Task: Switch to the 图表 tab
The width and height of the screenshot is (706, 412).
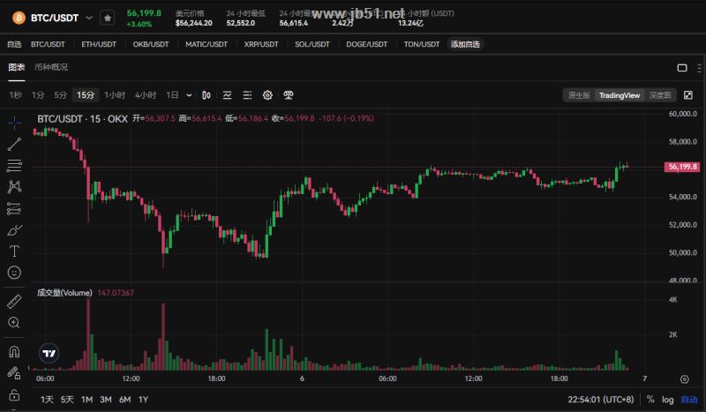Action: click(16, 68)
